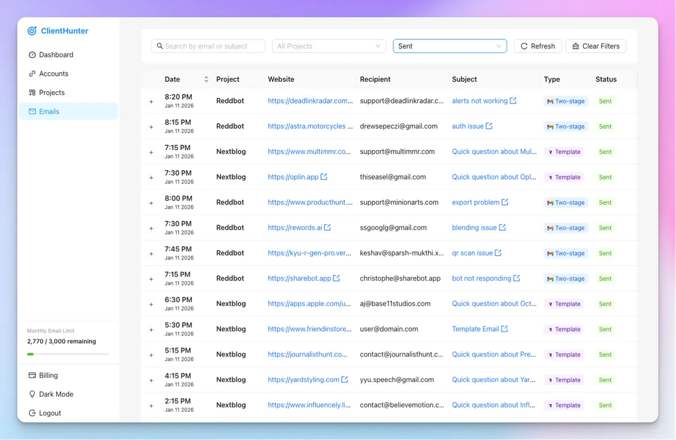Click recipient christophe@sharebot.app

pos(401,278)
